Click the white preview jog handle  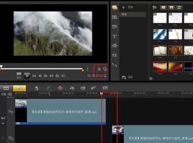tap(1, 66)
